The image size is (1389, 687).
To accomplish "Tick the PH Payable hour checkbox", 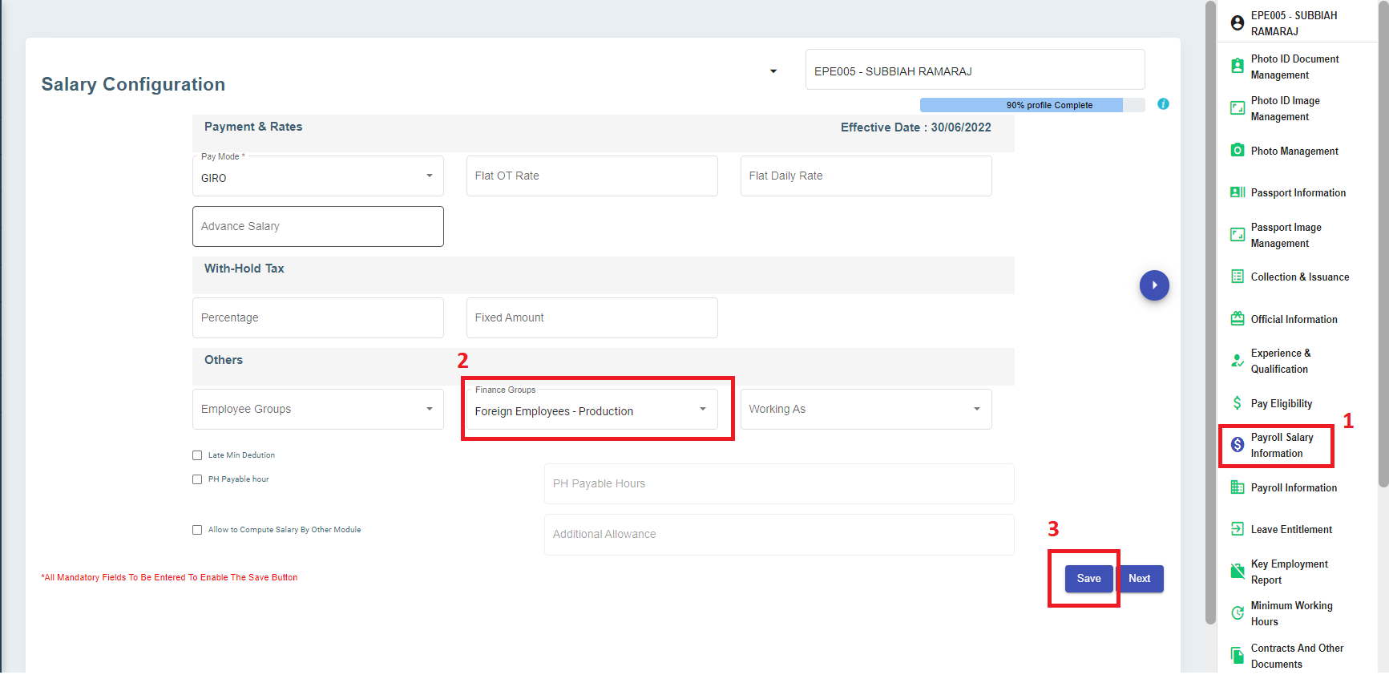I will (x=197, y=479).
